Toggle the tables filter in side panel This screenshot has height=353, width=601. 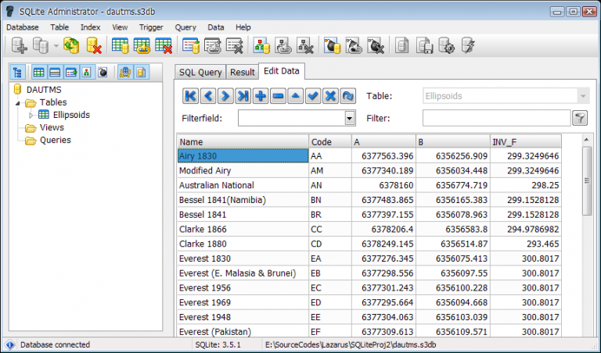38,72
